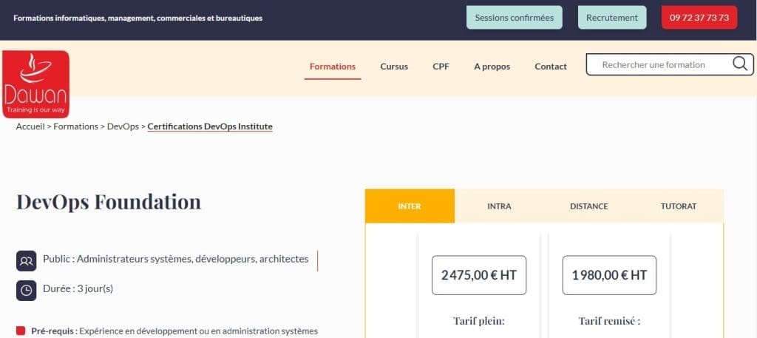Viewport: 757px width, 338px height.
Task: Open Certifications DevOps Institute breadcrumb
Action: point(210,126)
